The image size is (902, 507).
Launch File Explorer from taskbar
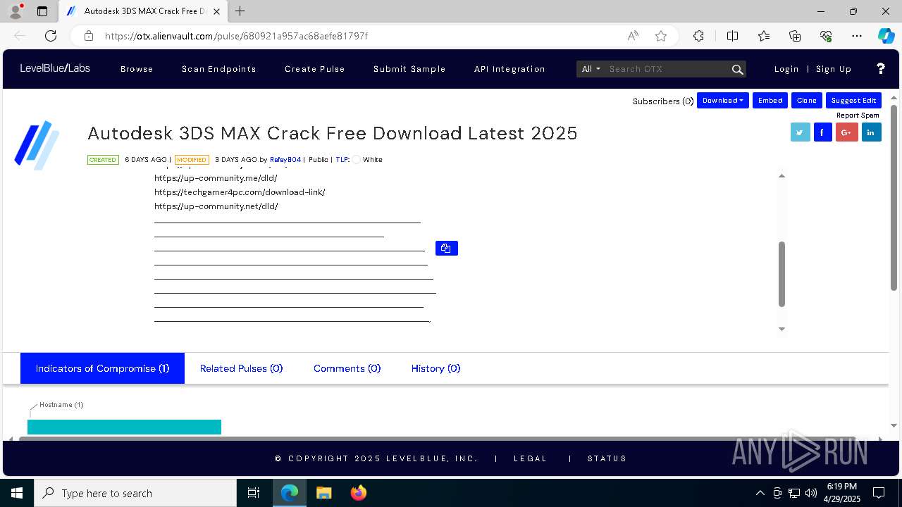point(324,493)
